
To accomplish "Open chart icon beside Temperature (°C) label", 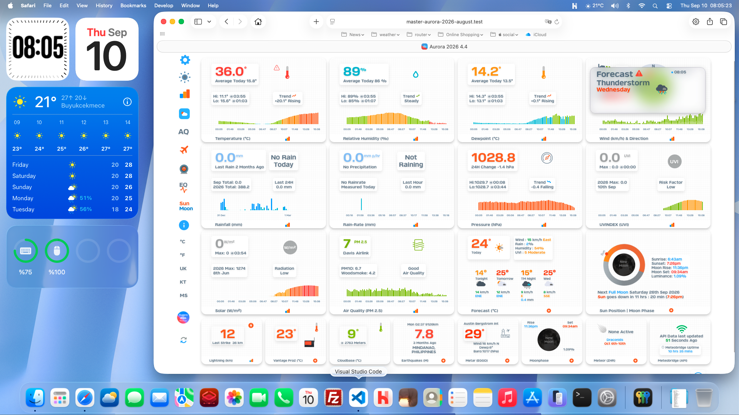I will [288, 139].
